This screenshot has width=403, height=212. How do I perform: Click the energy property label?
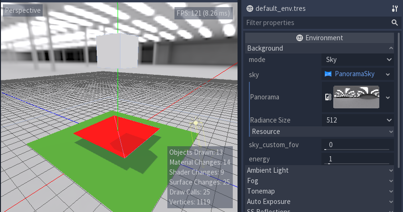pos(259,159)
